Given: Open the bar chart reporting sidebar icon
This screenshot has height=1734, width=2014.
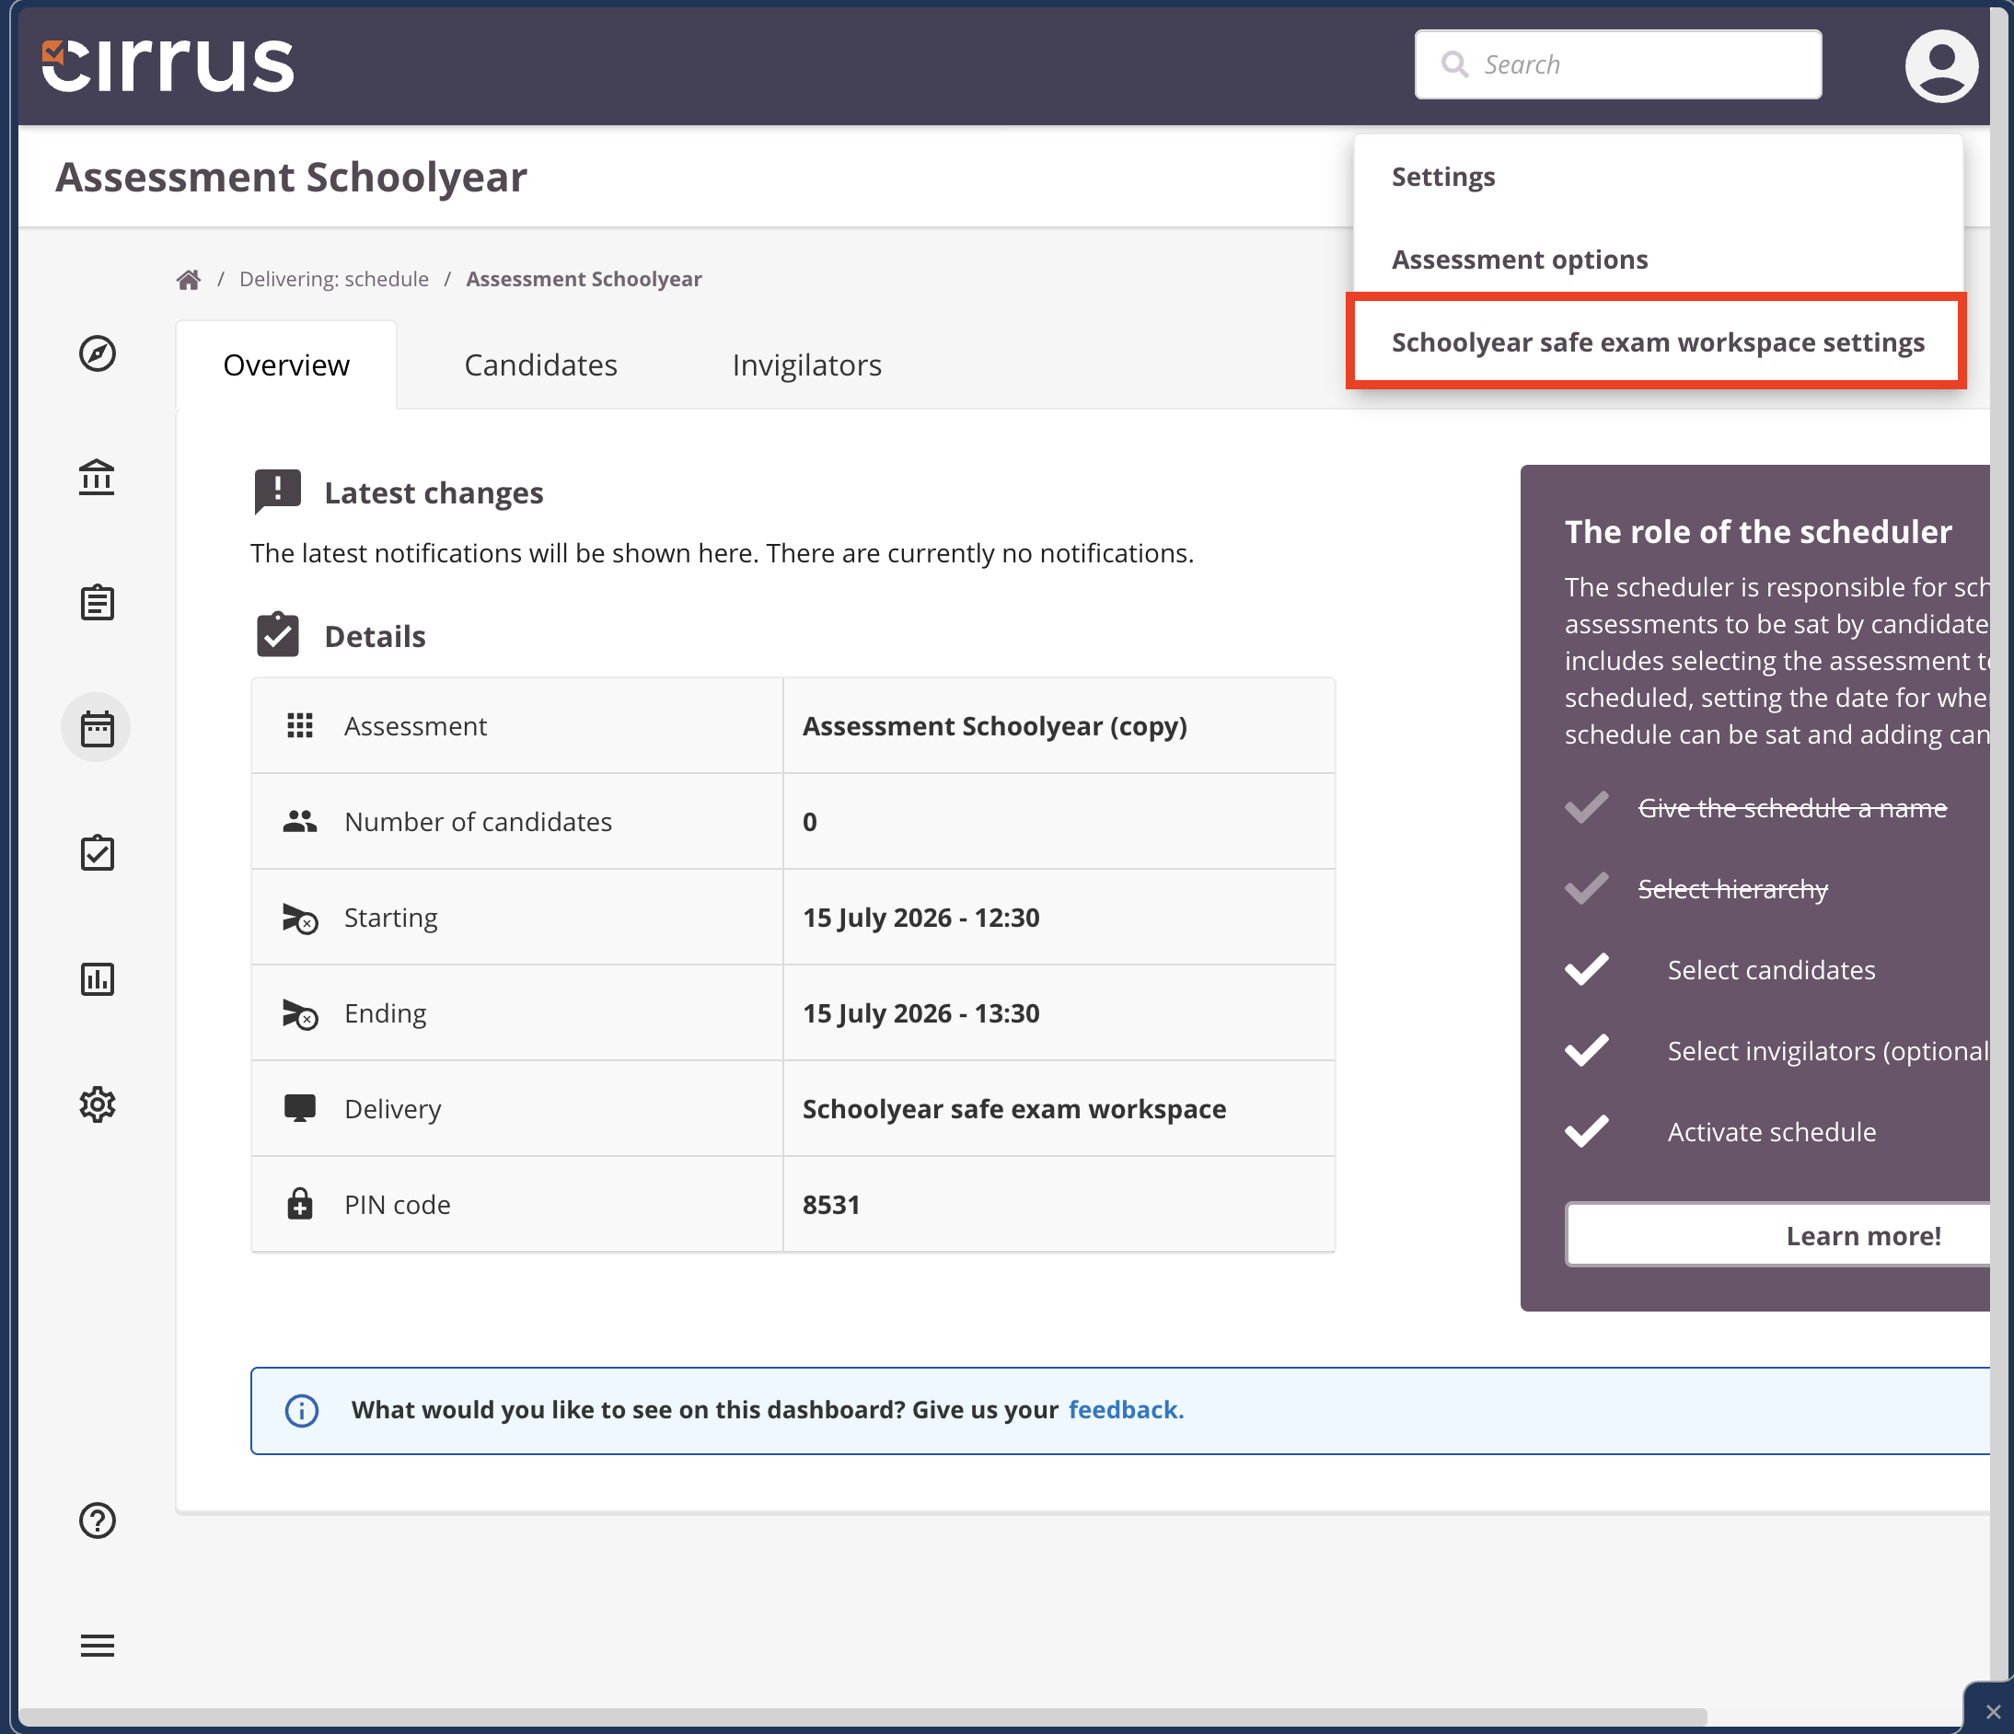Looking at the screenshot, I should [x=98, y=978].
